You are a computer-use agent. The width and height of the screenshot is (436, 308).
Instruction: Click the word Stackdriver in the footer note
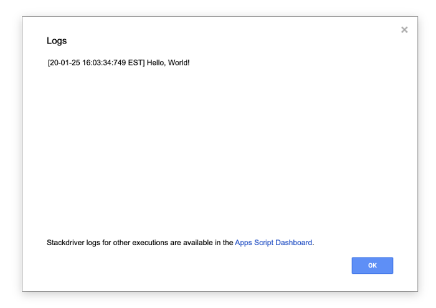coord(66,243)
